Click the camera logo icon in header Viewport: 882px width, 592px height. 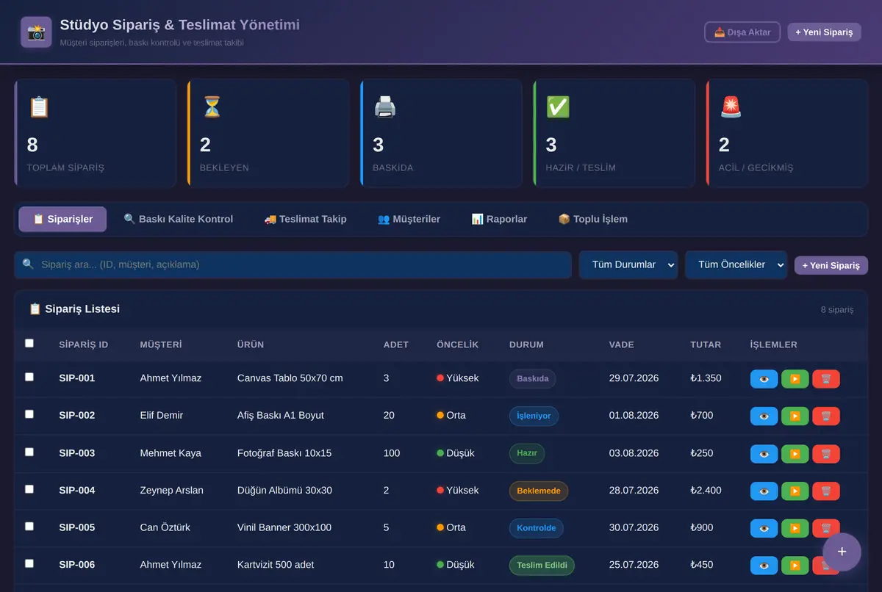pos(36,32)
